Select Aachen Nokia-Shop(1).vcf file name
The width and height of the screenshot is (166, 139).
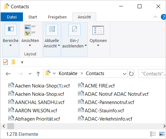point(42,86)
